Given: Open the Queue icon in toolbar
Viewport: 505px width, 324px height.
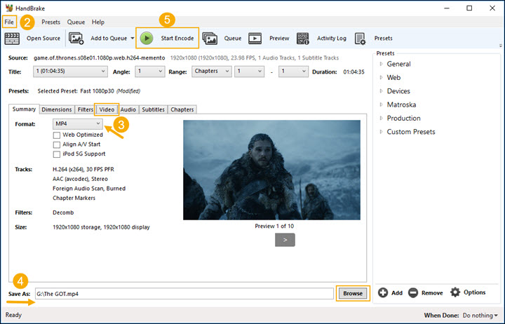Looking at the screenshot, I should tap(210, 39).
